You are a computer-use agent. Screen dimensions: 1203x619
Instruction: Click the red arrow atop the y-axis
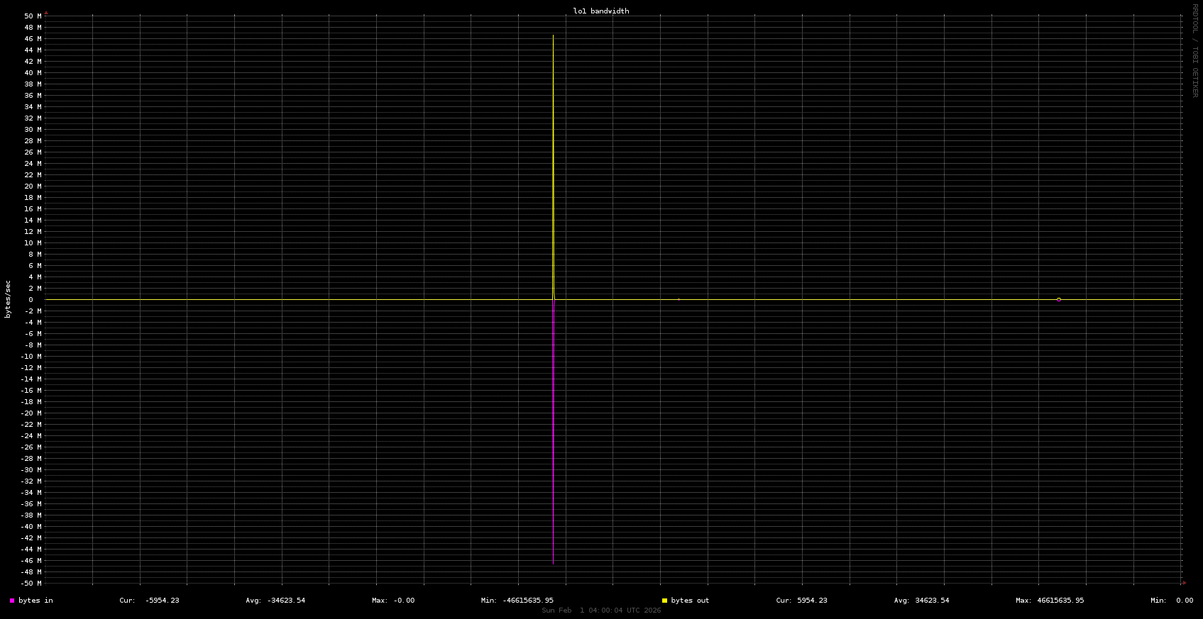[46, 13]
